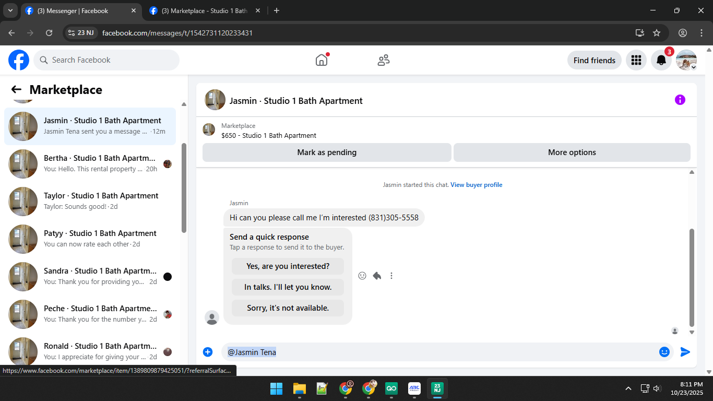Send quick response In talks. I'll let you know.
Screen dimensions: 713x401
pyautogui.click(x=288, y=287)
